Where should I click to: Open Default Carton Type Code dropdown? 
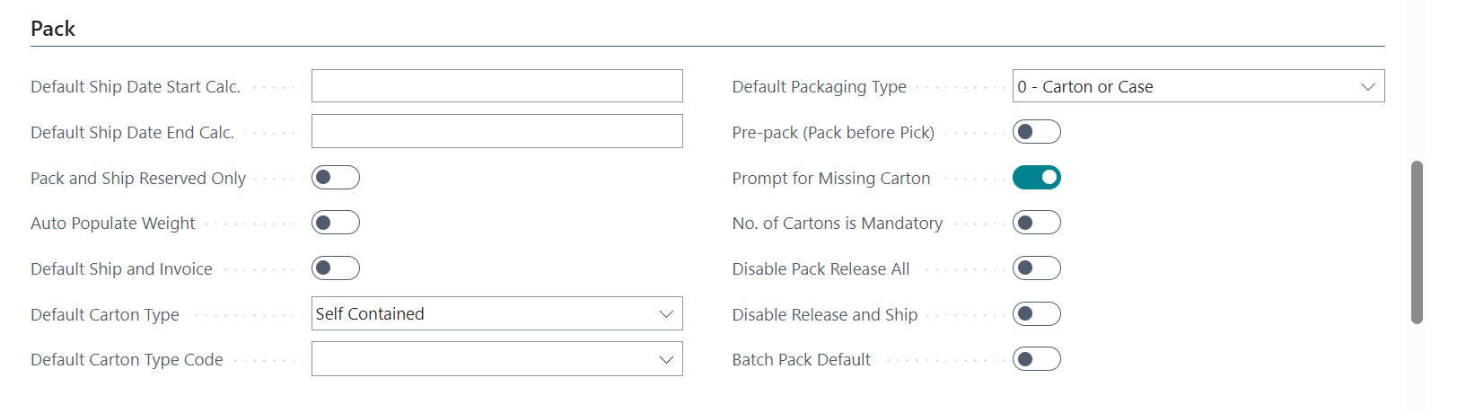666,359
